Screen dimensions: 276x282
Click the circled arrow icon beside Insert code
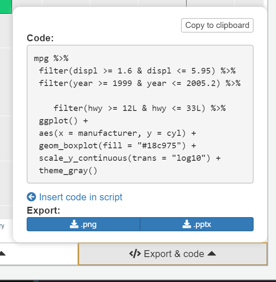31,197
